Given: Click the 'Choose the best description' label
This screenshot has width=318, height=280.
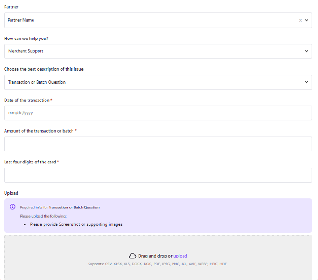Looking at the screenshot, I should pyautogui.click(x=44, y=69).
